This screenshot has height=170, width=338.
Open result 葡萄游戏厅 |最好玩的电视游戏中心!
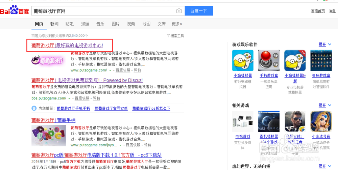(x=67, y=46)
